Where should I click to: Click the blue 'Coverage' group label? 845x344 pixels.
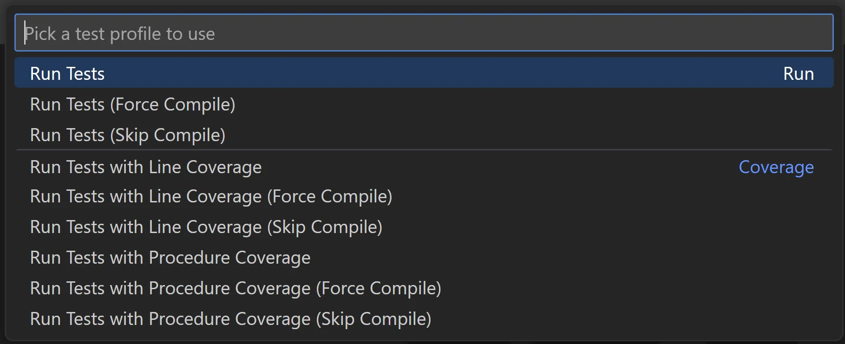tap(776, 167)
